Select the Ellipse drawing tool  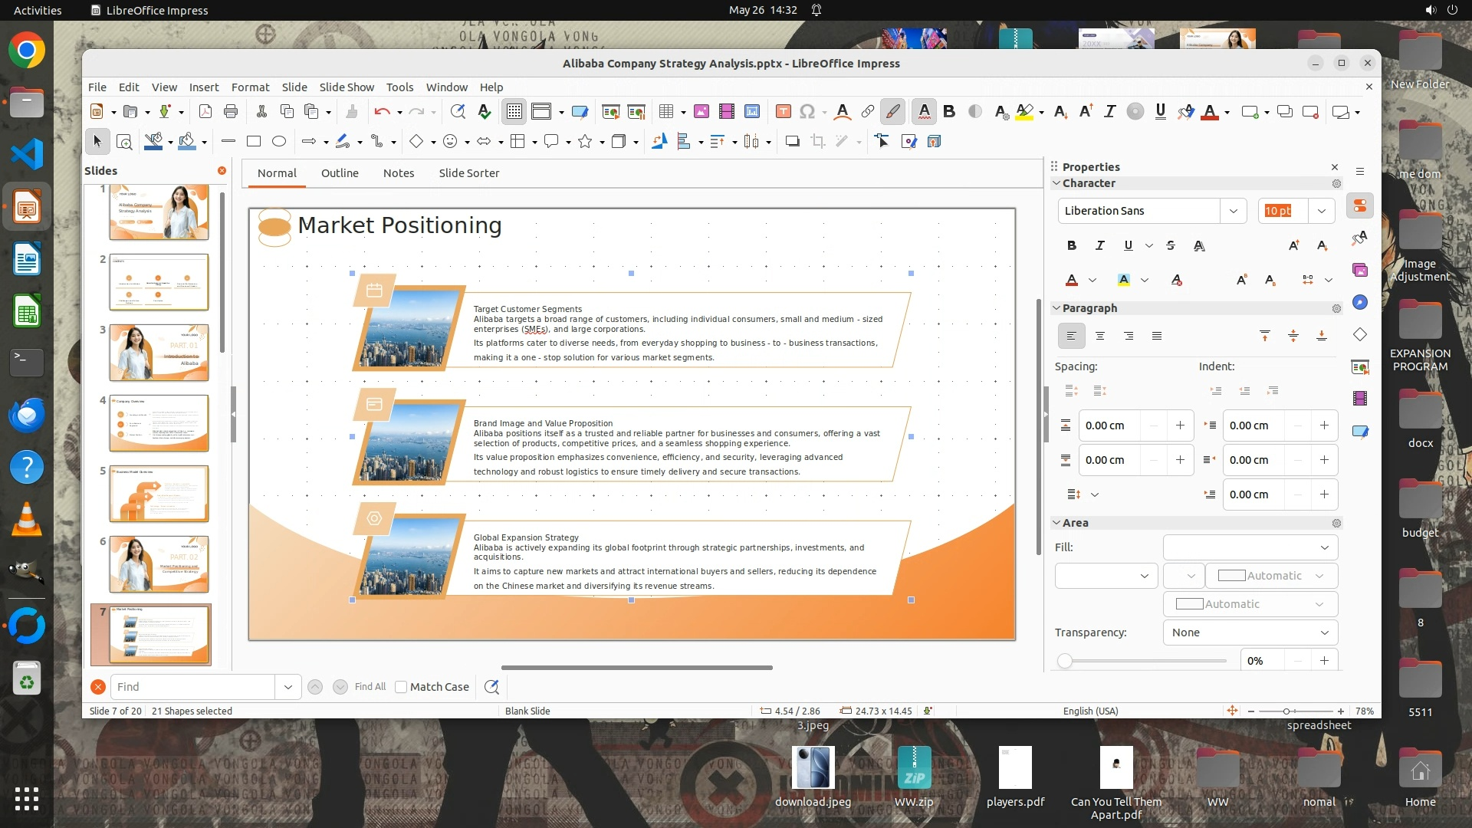pos(279,141)
